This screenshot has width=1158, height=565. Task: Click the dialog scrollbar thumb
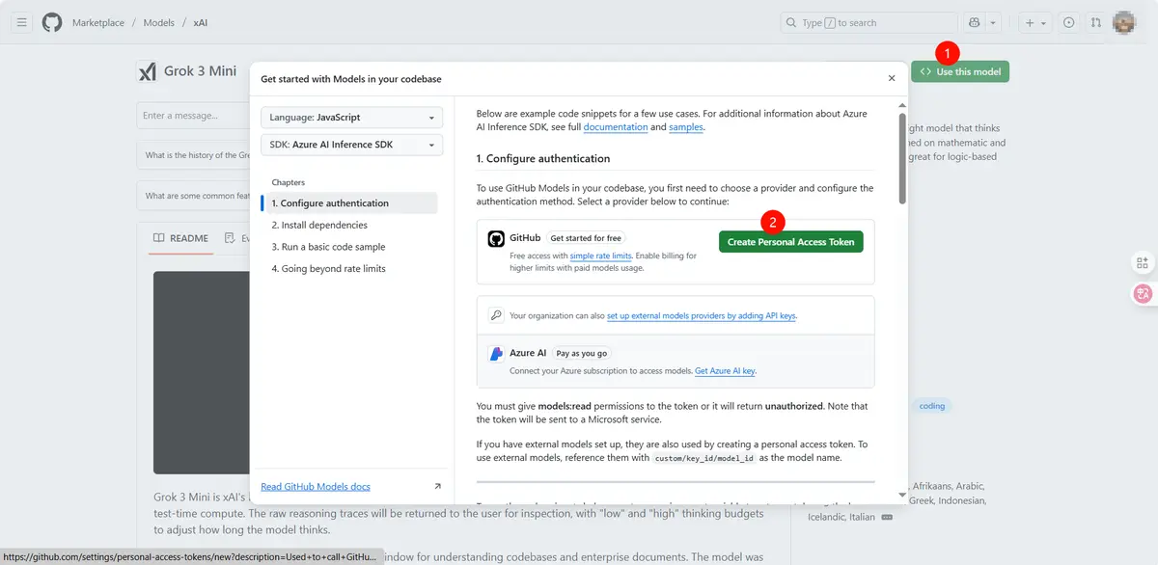tap(902, 159)
